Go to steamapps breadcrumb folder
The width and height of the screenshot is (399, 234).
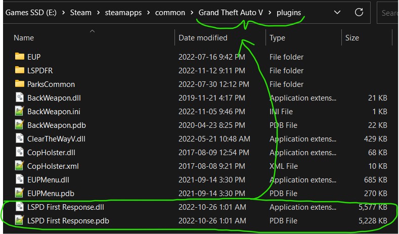pyautogui.click(x=123, y=13)
